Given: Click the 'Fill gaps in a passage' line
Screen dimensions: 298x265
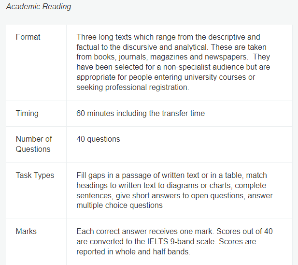Looking at the screenshot, I should [x=171, y=175].
